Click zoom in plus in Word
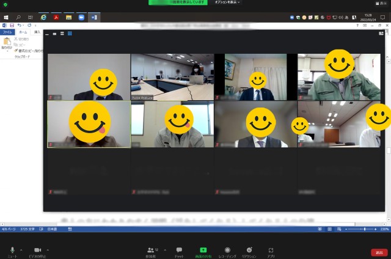 376,229
